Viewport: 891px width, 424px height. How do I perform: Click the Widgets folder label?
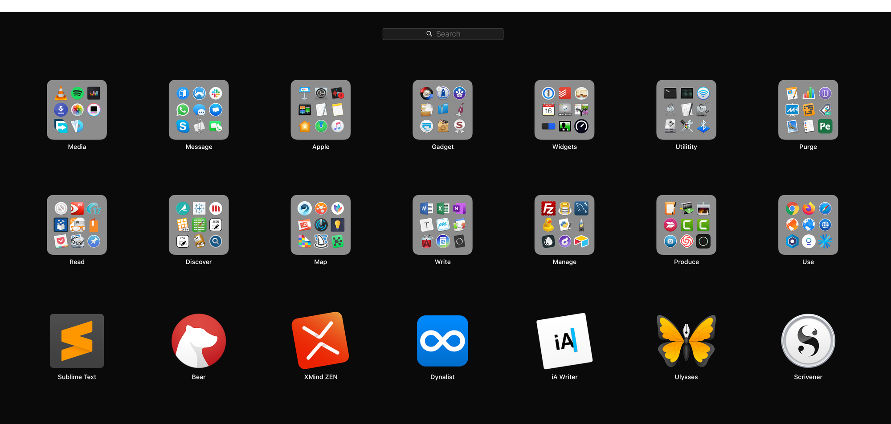564,147
